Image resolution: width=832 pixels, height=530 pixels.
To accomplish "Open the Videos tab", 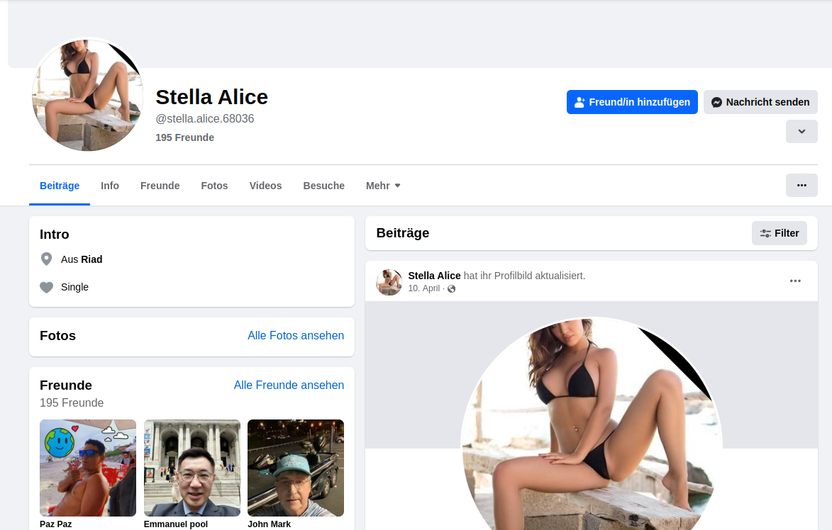I will coord(265,186).
